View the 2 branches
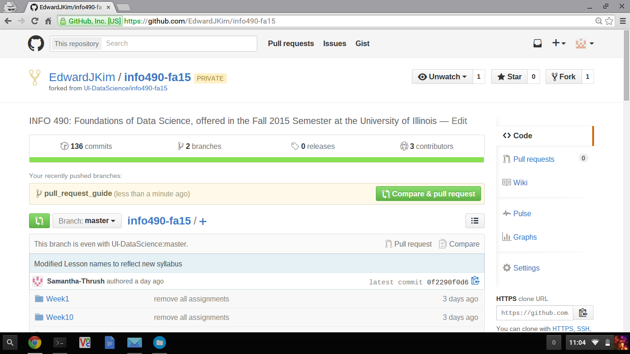The height and width of the screenshot is (354, 630). [199, 146]
